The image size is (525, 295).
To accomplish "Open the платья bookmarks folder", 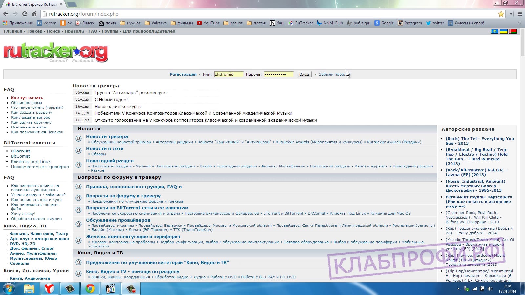I will 256,23.
